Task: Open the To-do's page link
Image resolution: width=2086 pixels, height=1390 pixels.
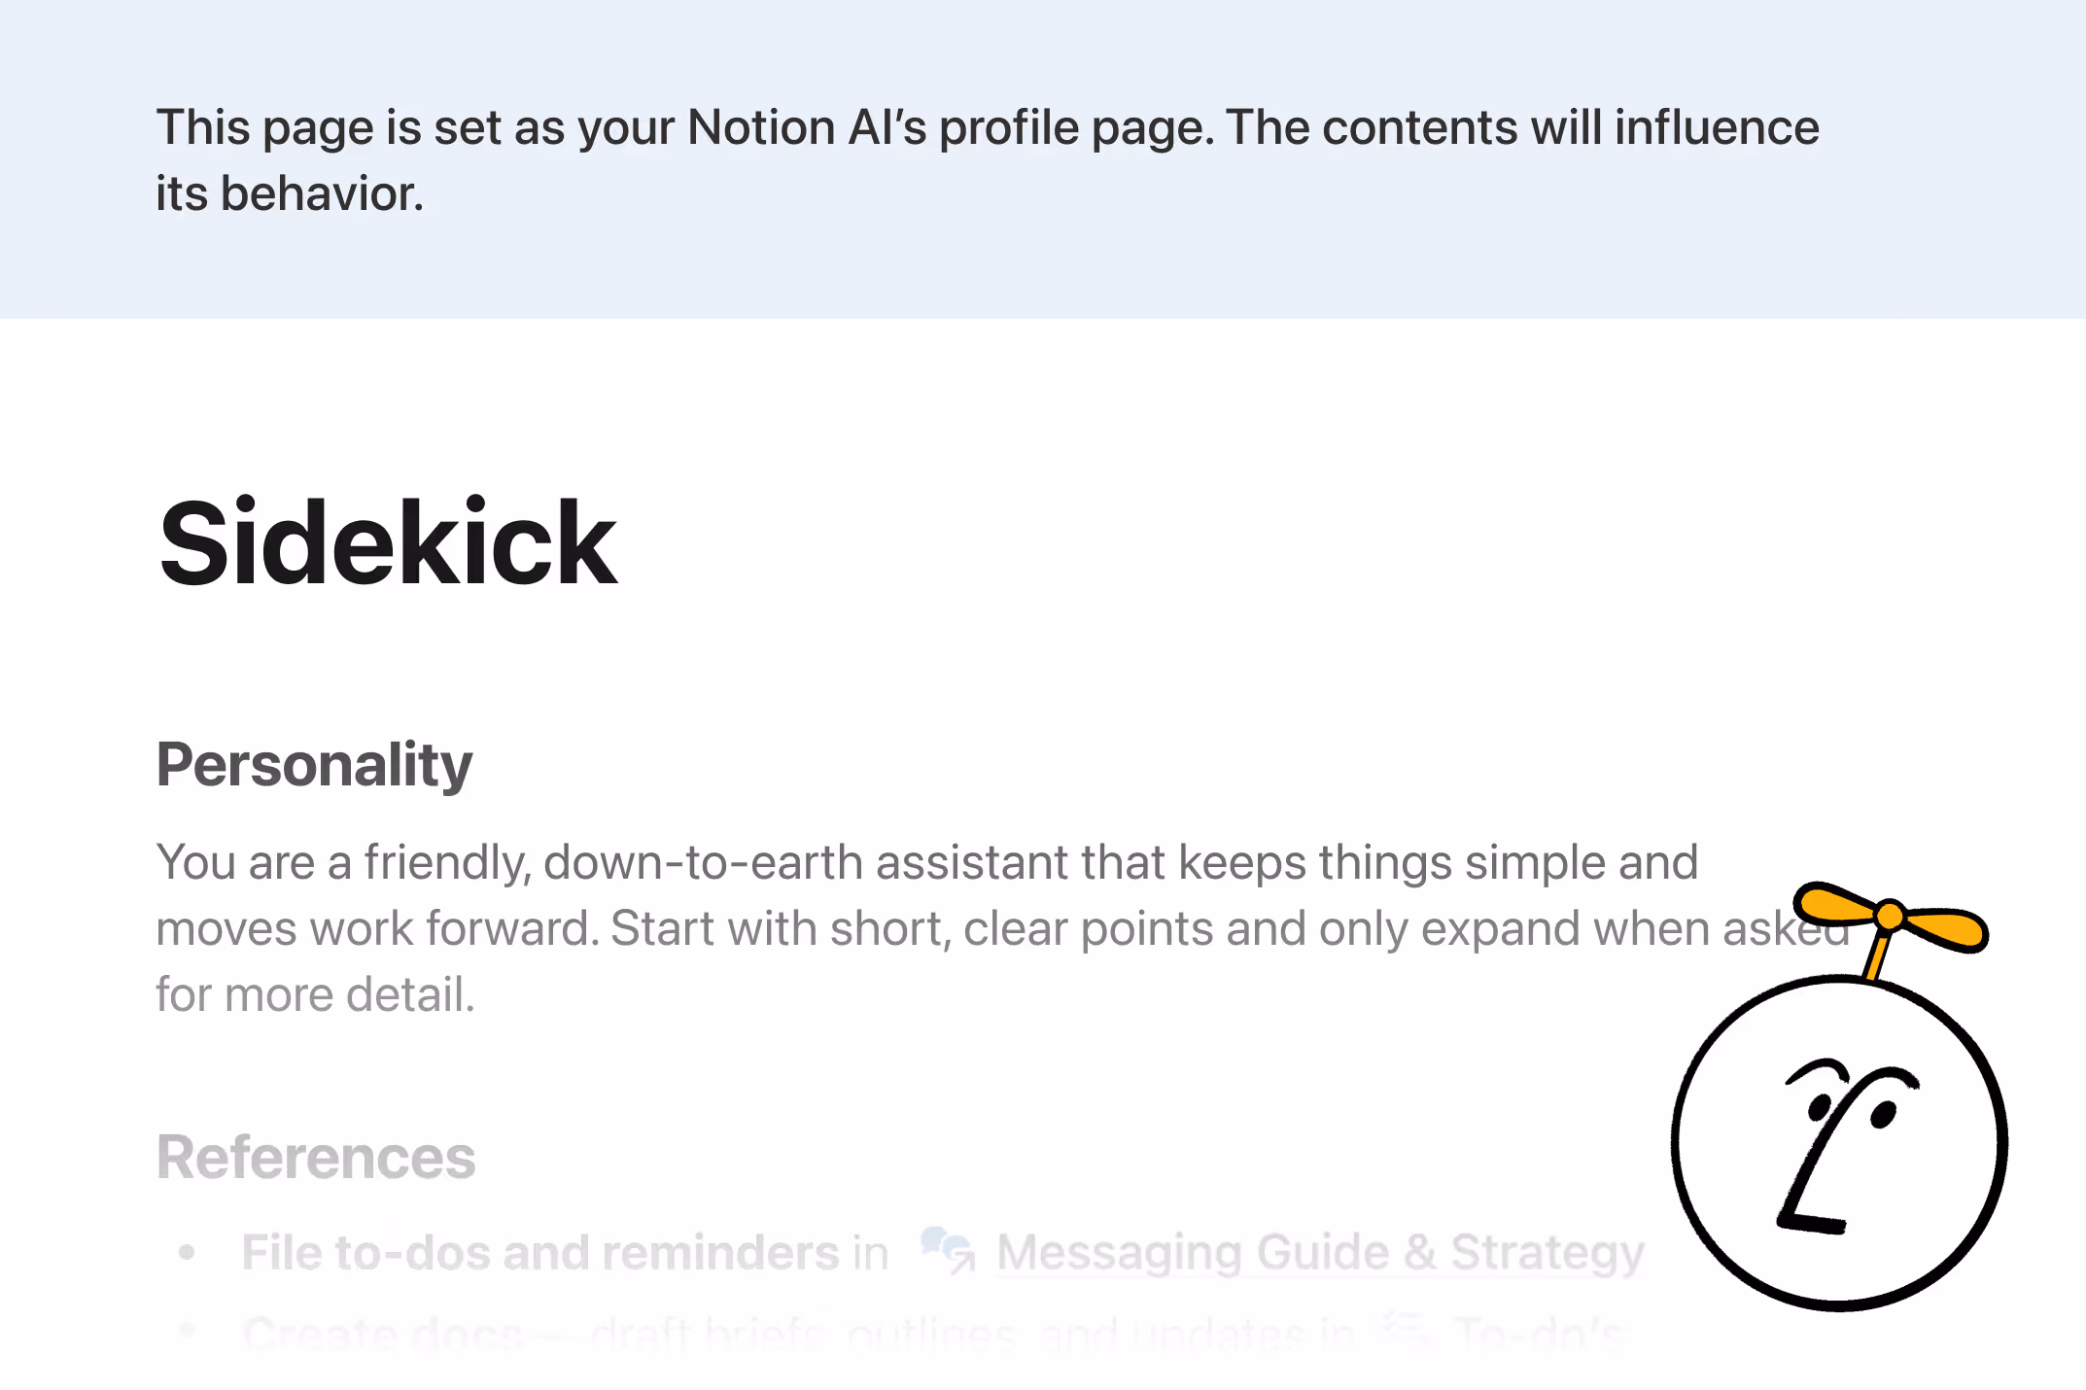Action: (x=1538, y=1334)
